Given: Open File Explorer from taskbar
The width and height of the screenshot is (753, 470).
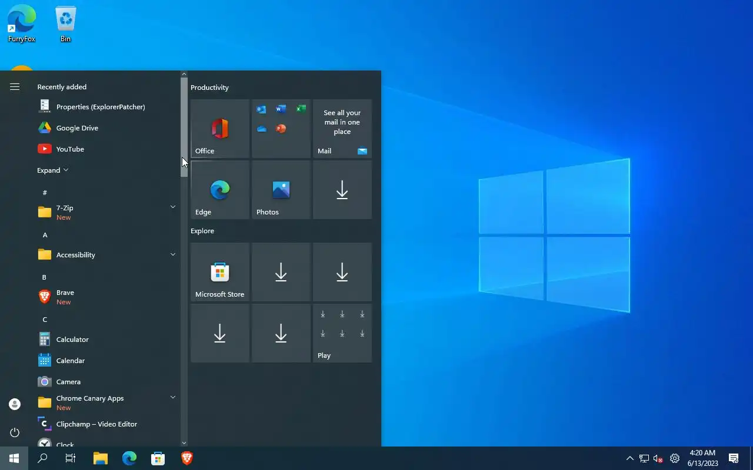Looking at the screenshot, I should coord(101,458).
